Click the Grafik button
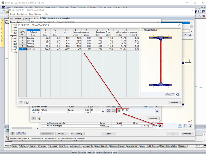The height and width of the screenshot is (154, 206). click(x=108, y=133)
